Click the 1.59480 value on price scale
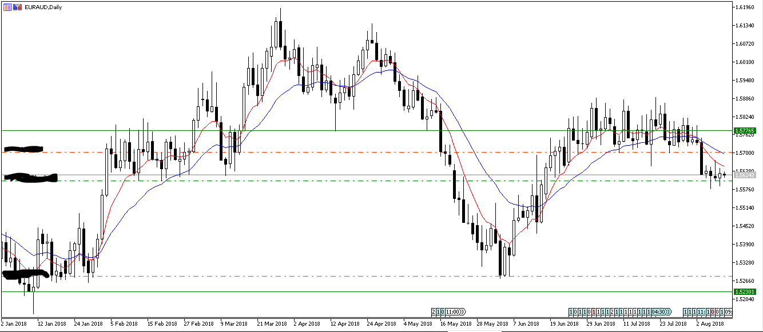 click(x=744, y=80)
